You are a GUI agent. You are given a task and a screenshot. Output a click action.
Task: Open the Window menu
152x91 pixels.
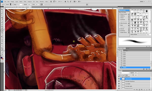[42, 2]
